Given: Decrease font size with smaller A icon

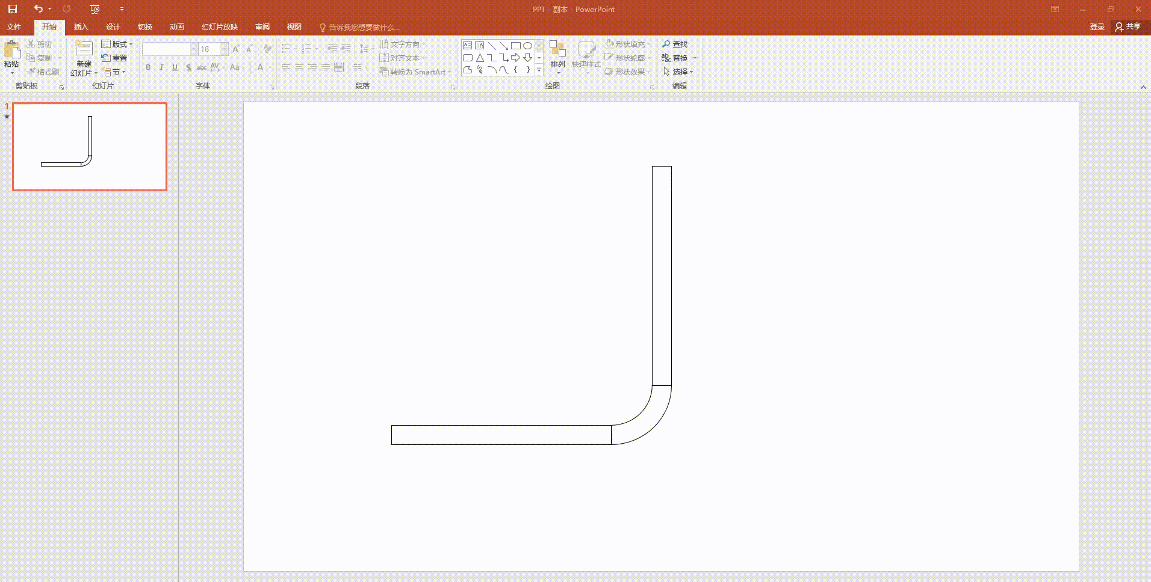Looking at the screenshot, I should tap(249, 49).
